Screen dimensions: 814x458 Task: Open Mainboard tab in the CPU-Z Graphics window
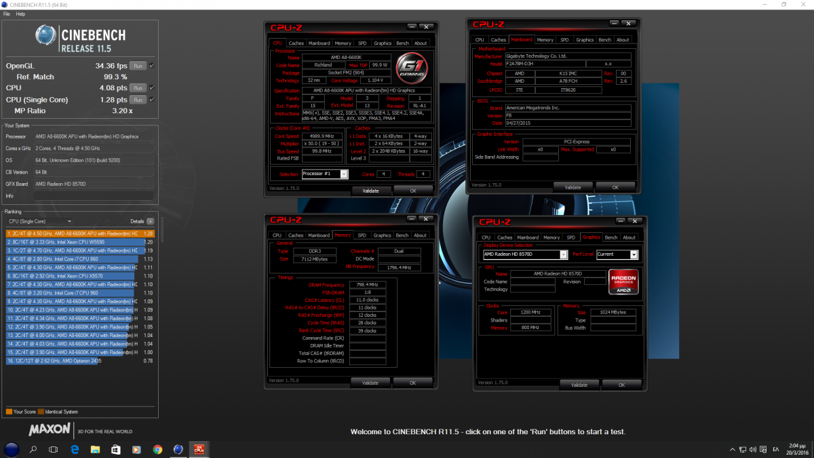(528, 237)
